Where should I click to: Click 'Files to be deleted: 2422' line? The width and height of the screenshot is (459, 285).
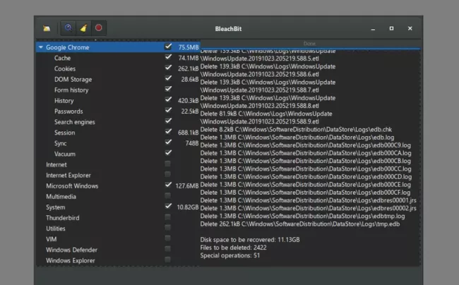[x=233, y=248]
